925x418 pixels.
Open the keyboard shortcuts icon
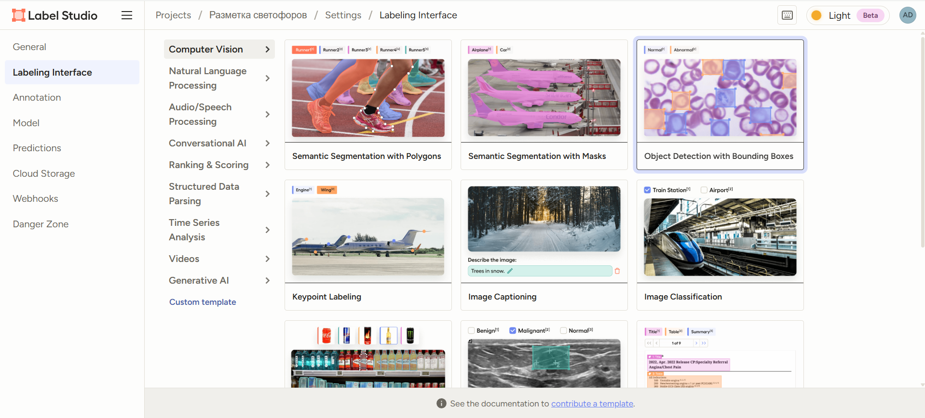pyautogui.click(x=787, y=15)
